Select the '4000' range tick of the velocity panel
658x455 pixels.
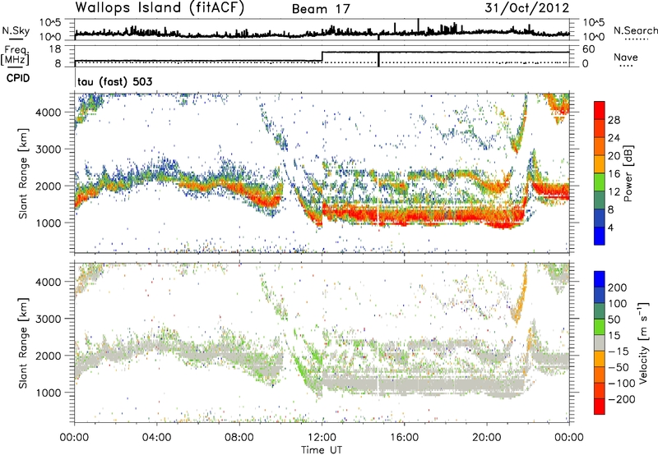[x=49, y=282]
